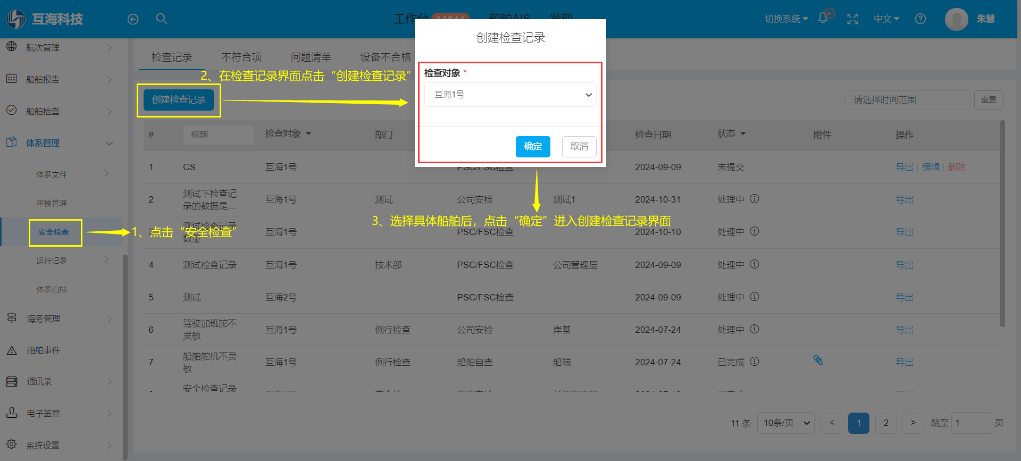Click the info icon beside 处理中 in row 2
The image size is (1021, 461).
[755, 199]
